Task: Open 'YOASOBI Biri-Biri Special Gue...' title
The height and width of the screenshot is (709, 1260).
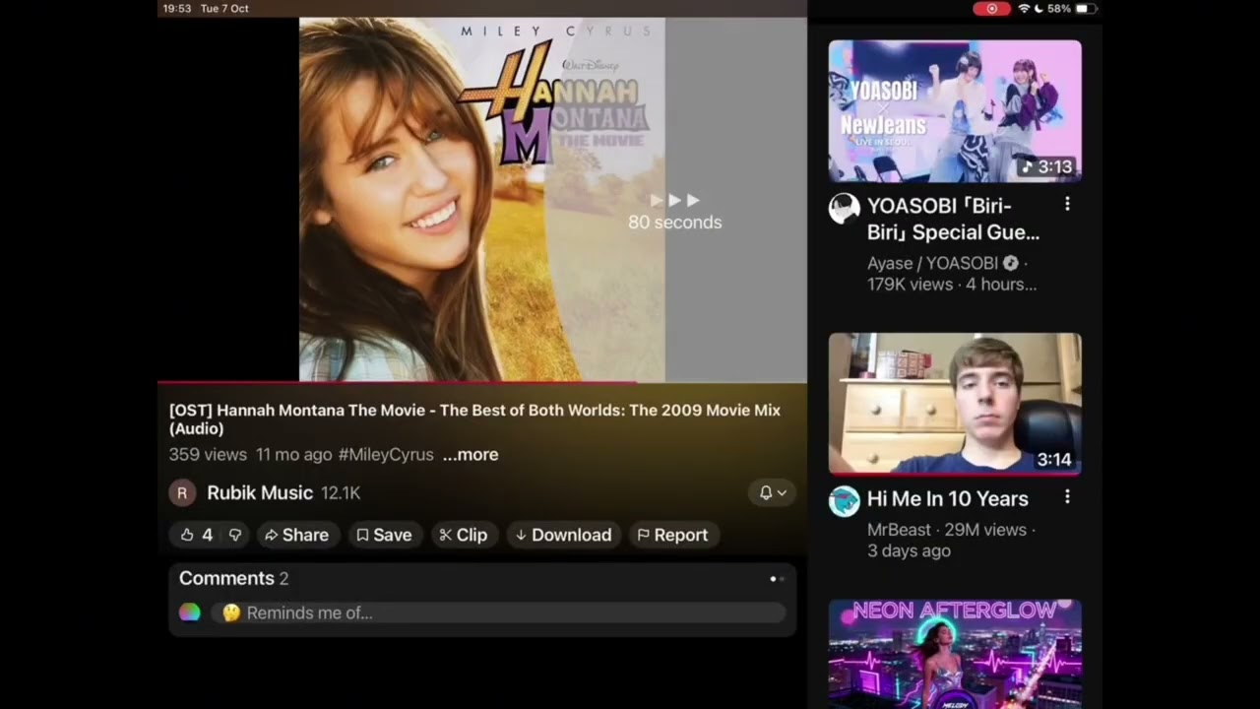Action: [953, 219]
